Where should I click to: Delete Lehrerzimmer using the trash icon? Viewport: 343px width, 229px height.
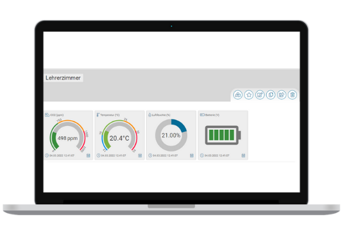click(292, 95)
